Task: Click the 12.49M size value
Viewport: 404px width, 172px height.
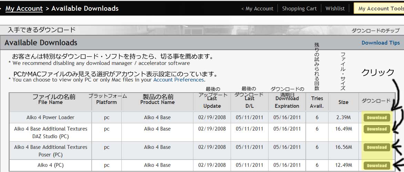Action: pos(343,165)
